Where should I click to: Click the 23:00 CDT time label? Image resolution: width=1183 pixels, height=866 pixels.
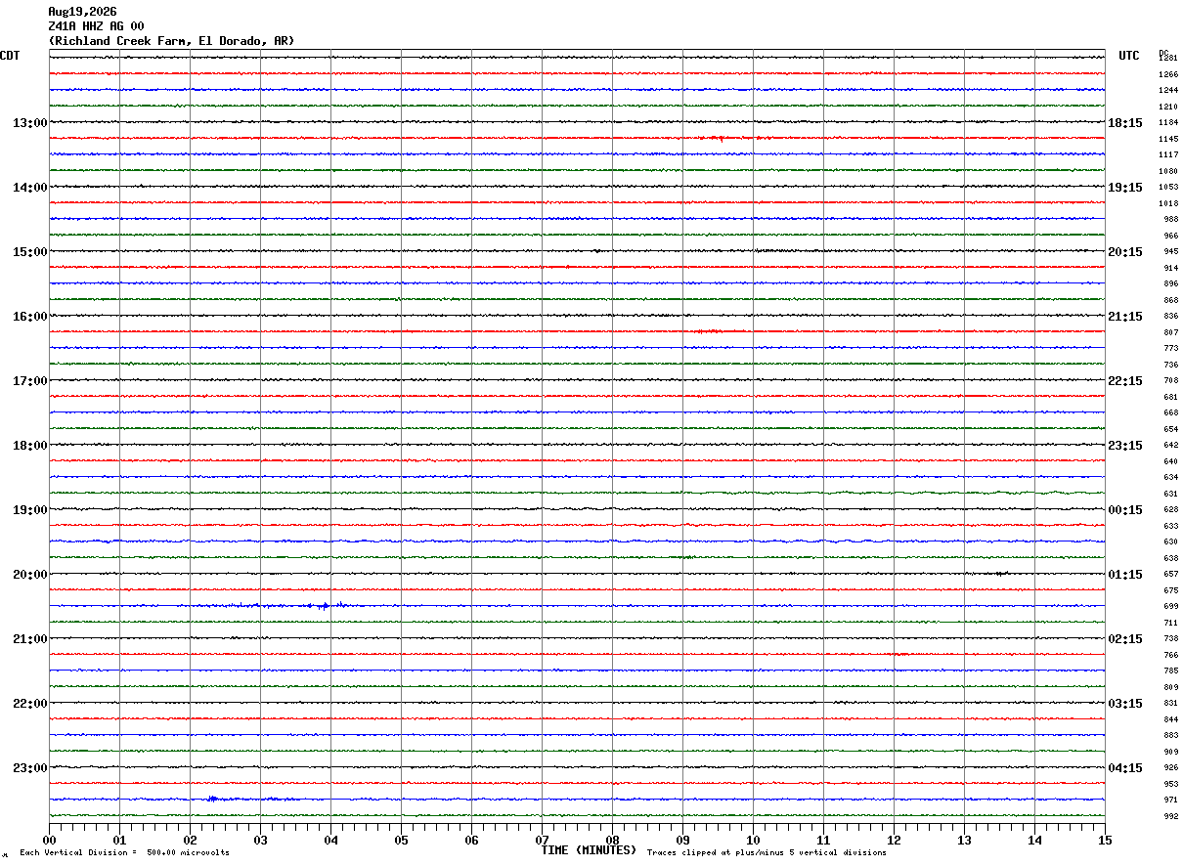pyautogui.click(x=29, y=768)
